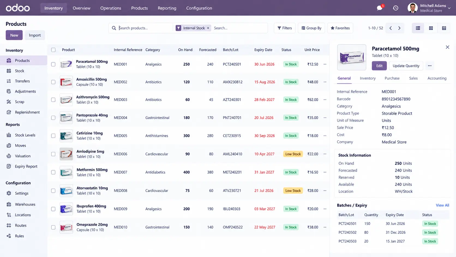Click the New product button
Viewport: 456px width, 257px height.
14,35
